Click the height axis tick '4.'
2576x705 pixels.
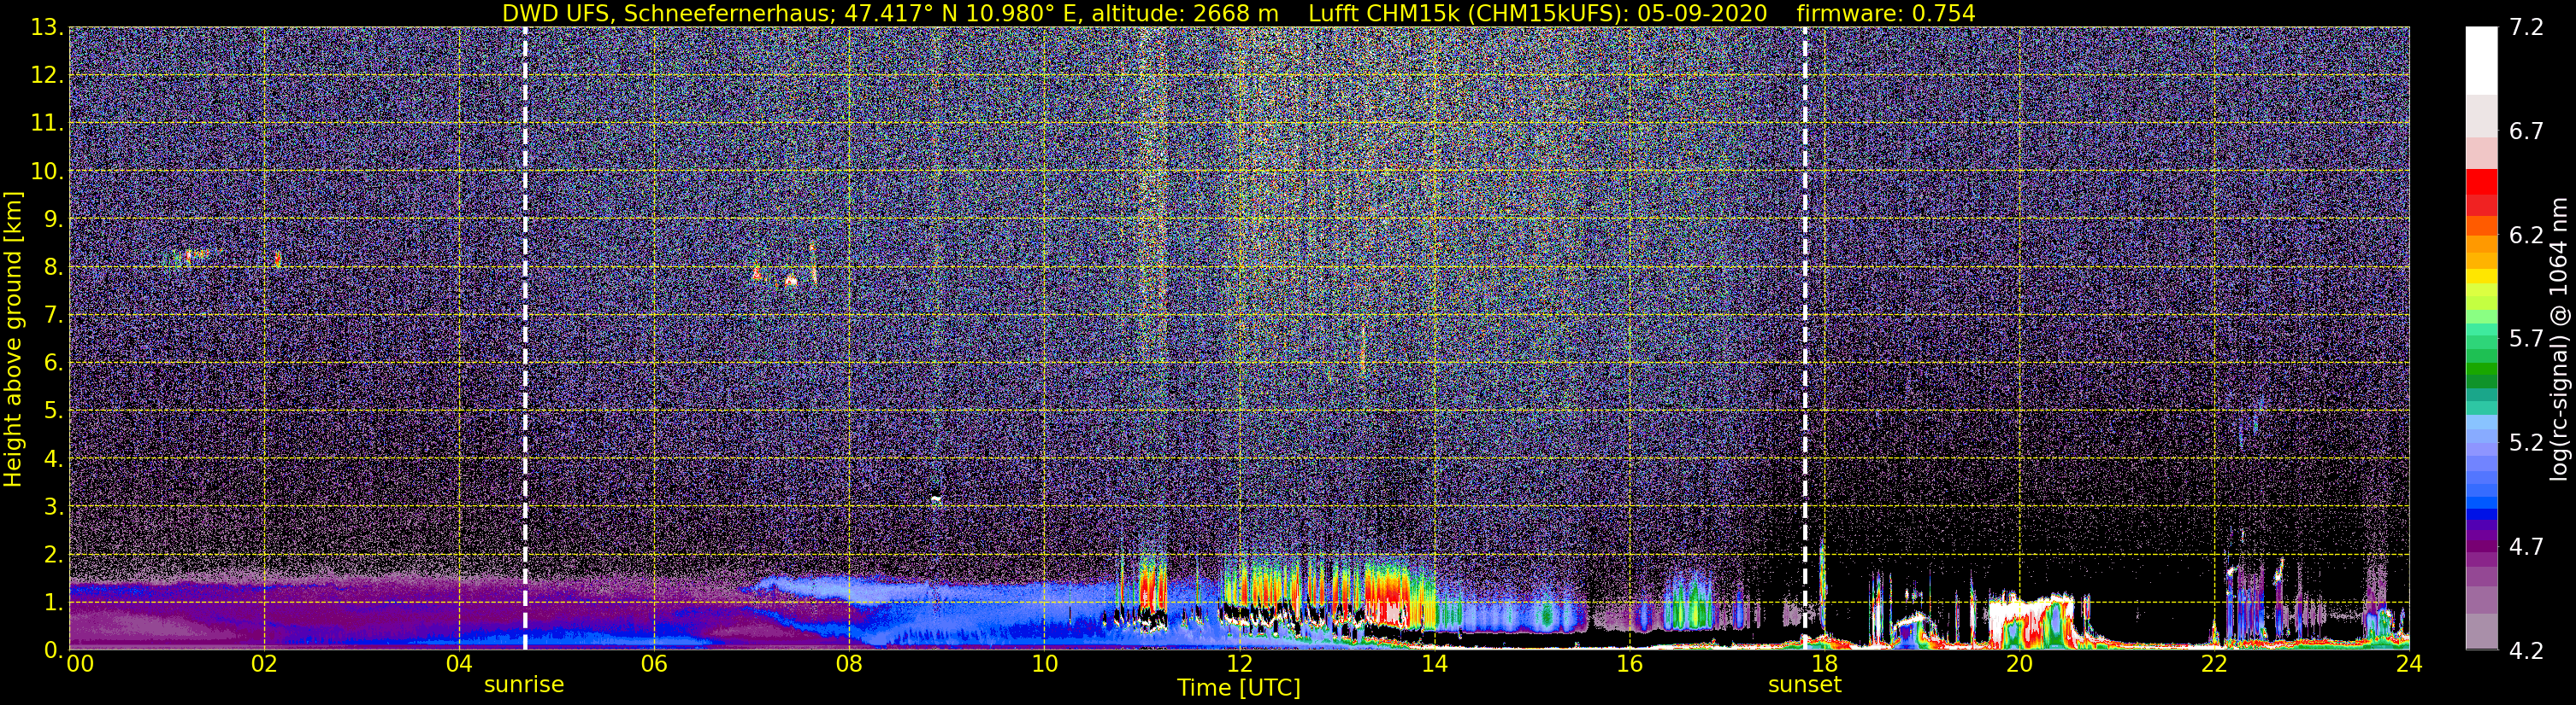coord(52,458)
